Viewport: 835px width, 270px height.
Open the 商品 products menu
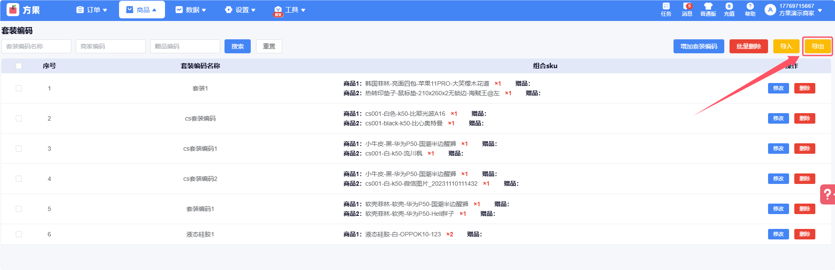click(x=142, y=10)
